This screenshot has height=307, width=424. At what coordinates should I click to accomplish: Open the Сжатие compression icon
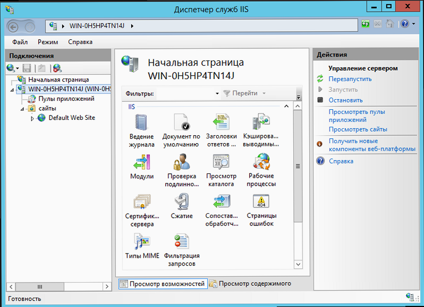pos(181,203)
